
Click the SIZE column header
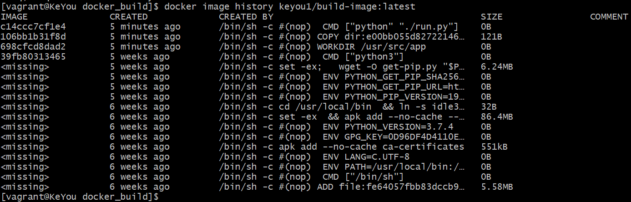coord(491,17)
